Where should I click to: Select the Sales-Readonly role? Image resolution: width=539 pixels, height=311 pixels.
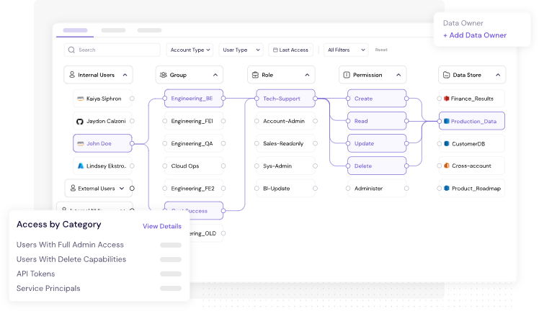285,143
